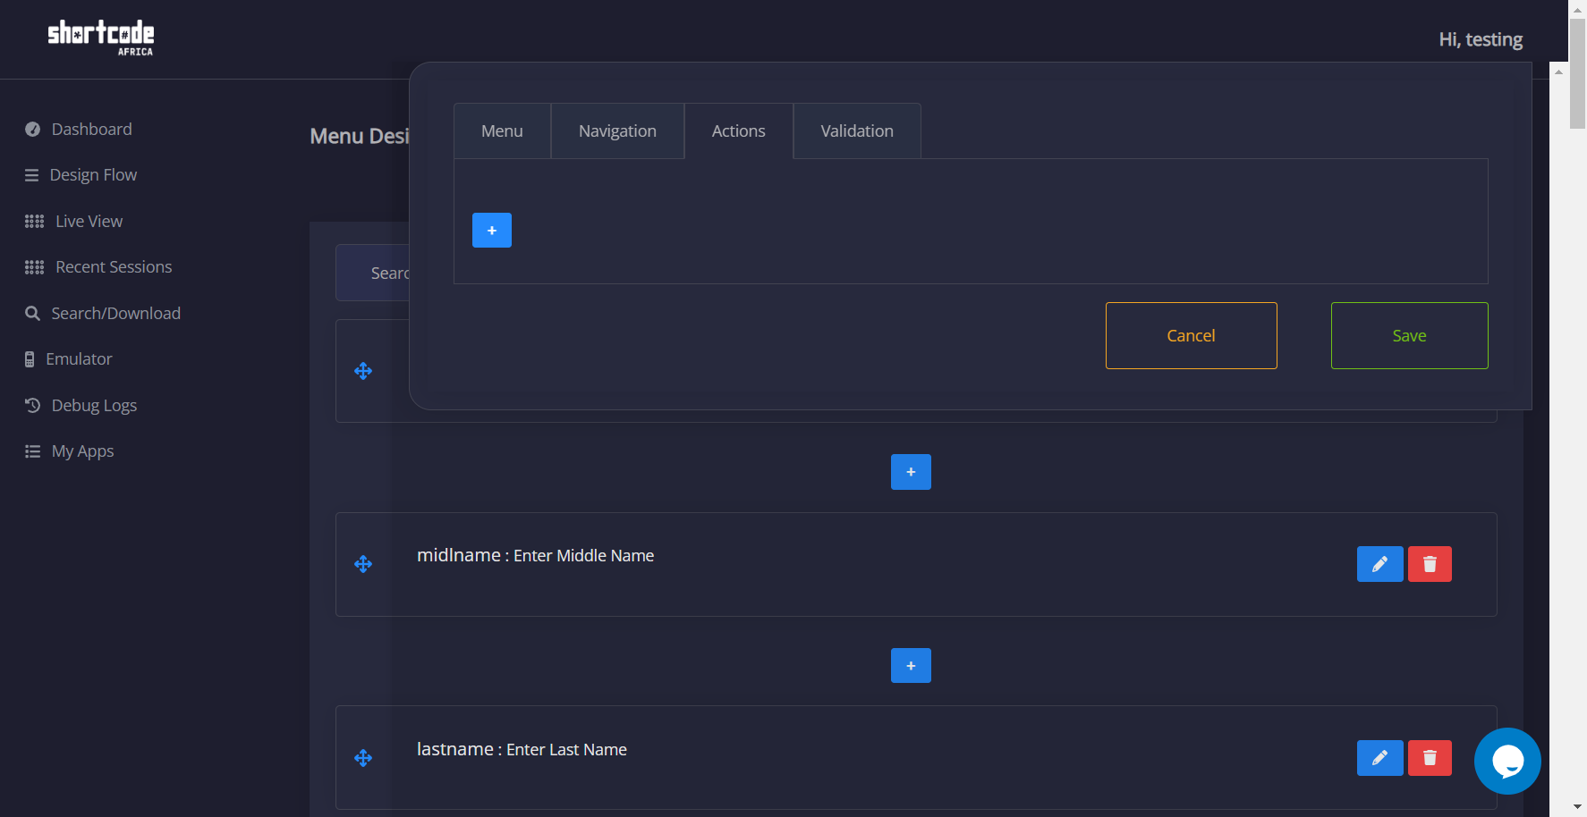This screenshot has width=1587, height=817.
Task: Switch to the Menu tab
Action: click(x=502, y=131)
